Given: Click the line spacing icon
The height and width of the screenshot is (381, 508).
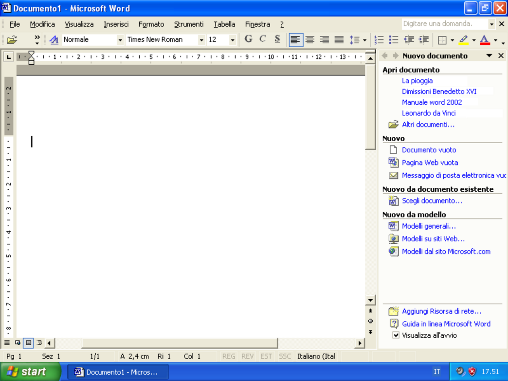Looking at the screenshot, I should point(354,40).
